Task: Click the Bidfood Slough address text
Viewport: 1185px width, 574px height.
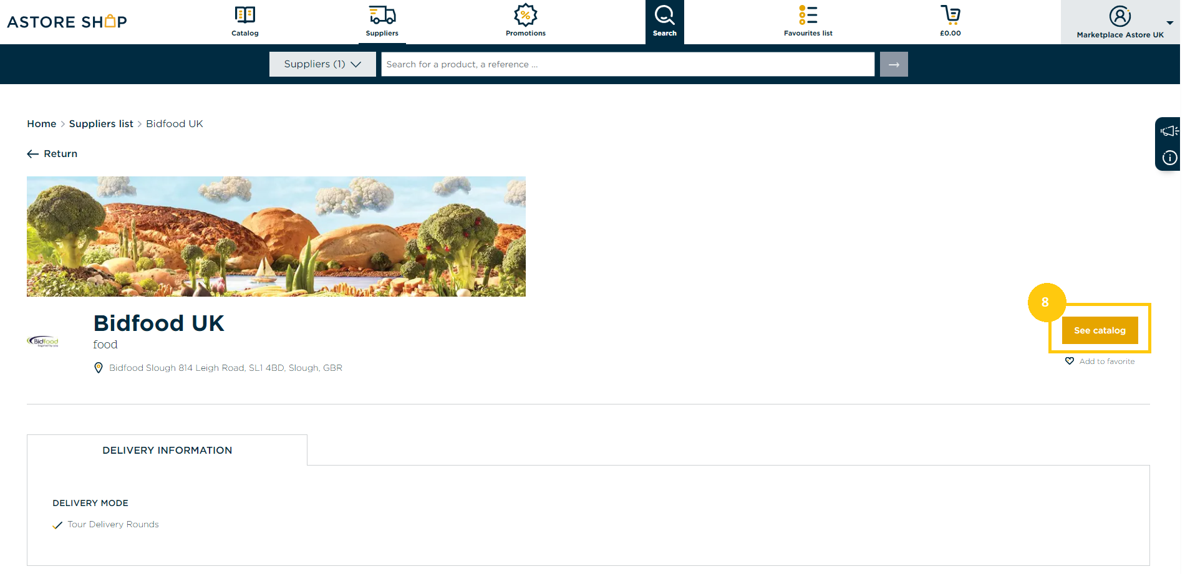Action: click(226, 368)
